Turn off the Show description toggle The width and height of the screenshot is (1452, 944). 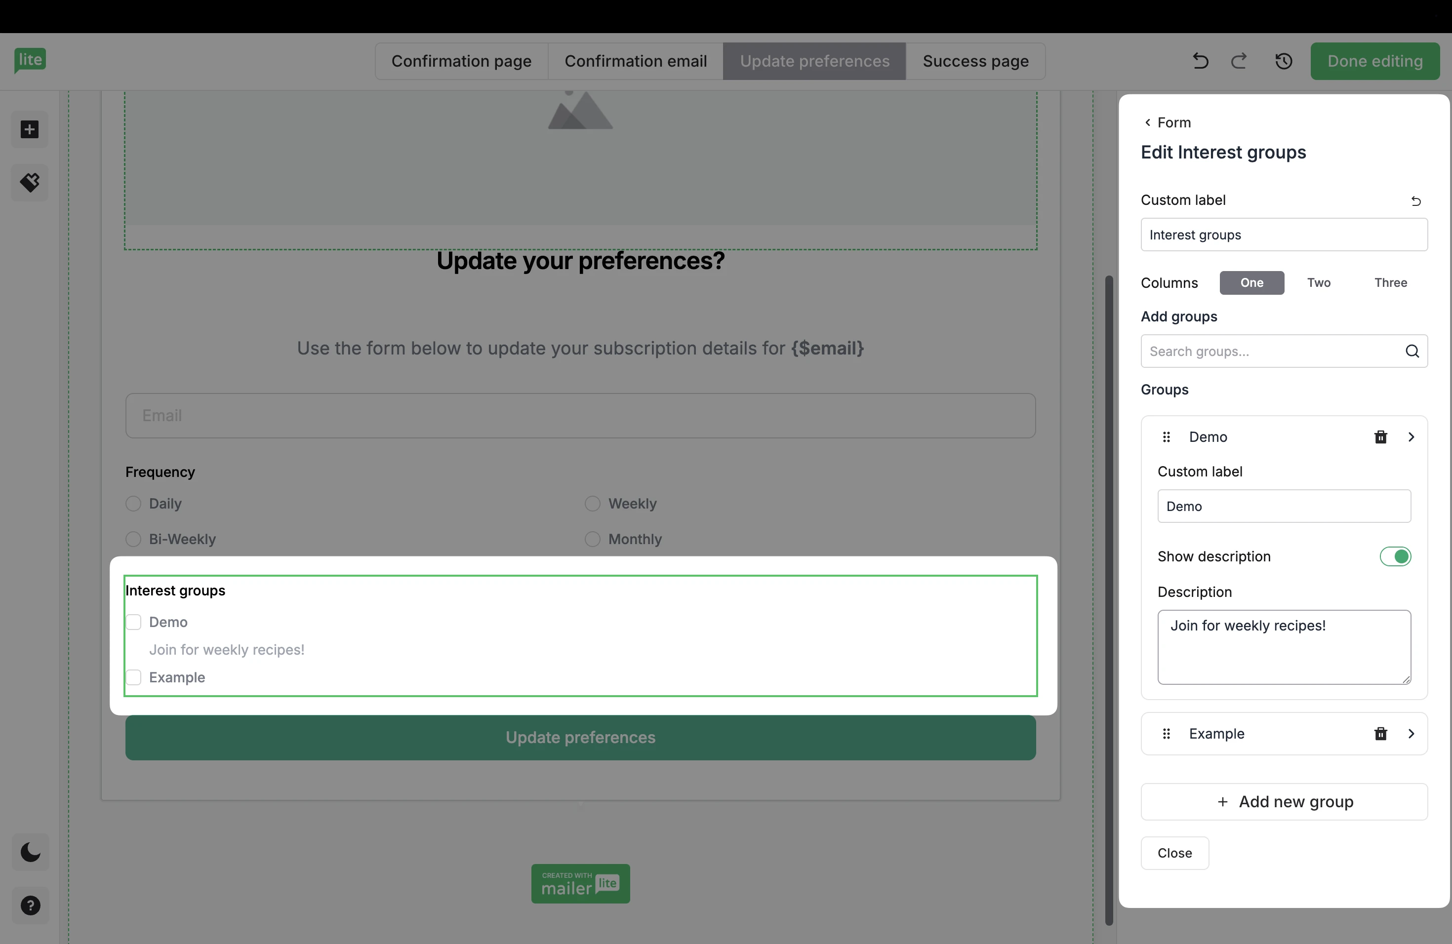(1395, 556)
